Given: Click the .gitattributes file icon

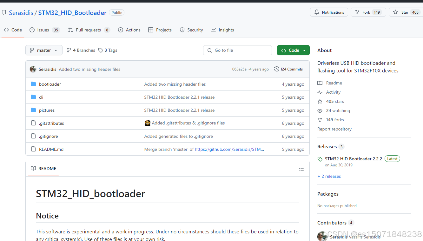Looking at the screenshot, I should [x=33, y=123].
